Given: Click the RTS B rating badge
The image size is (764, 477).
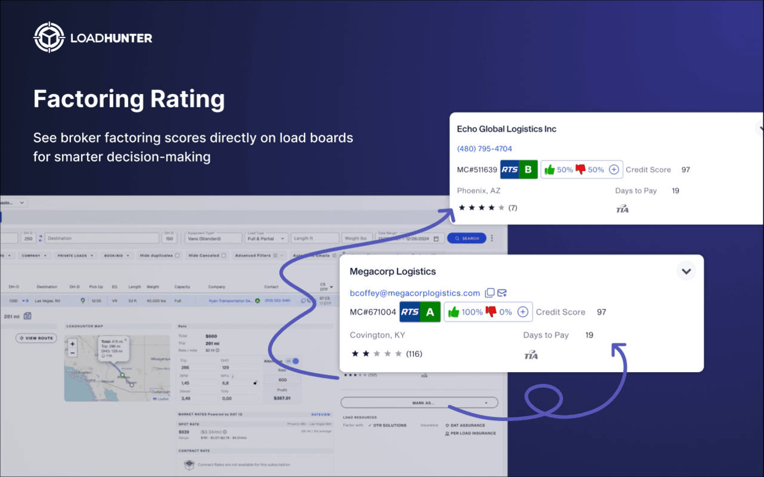Looking at the screenshot, I should 519,169.
